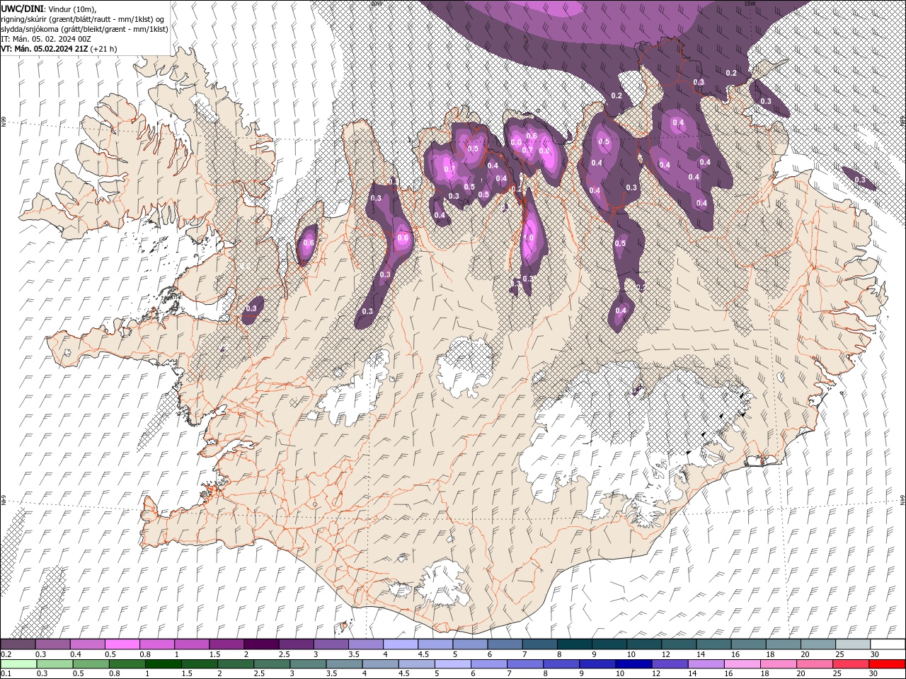Click the 12 label on the snow scale row
The height and width of the screenshot is (679, 906).
(667, 654)
